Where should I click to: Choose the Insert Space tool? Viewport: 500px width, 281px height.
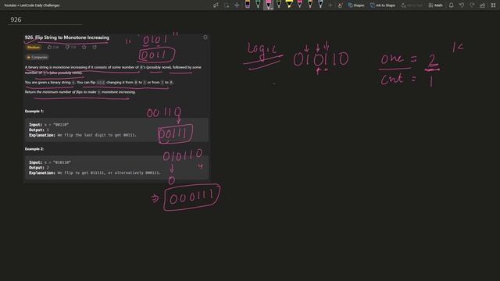point(237,5)
